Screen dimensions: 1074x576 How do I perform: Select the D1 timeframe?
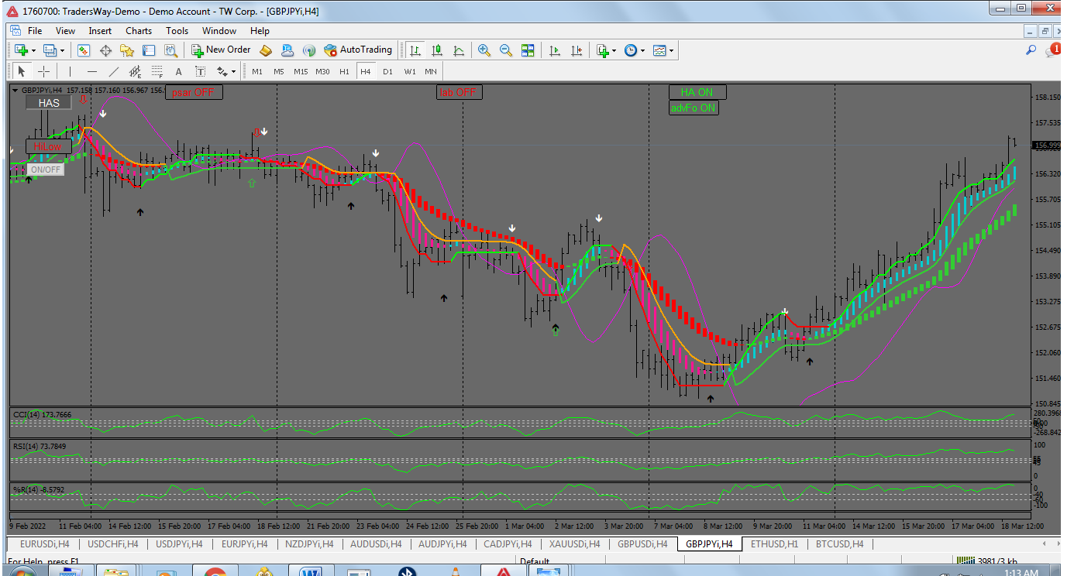click(x=387, y=72)
